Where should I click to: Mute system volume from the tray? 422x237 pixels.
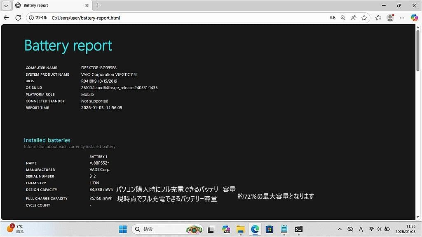(x=379, y=229)
